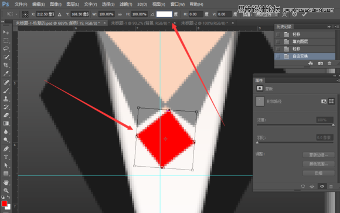340x213 pixels.
Task: Select the Path Selection tool
Action: [6, 165]
